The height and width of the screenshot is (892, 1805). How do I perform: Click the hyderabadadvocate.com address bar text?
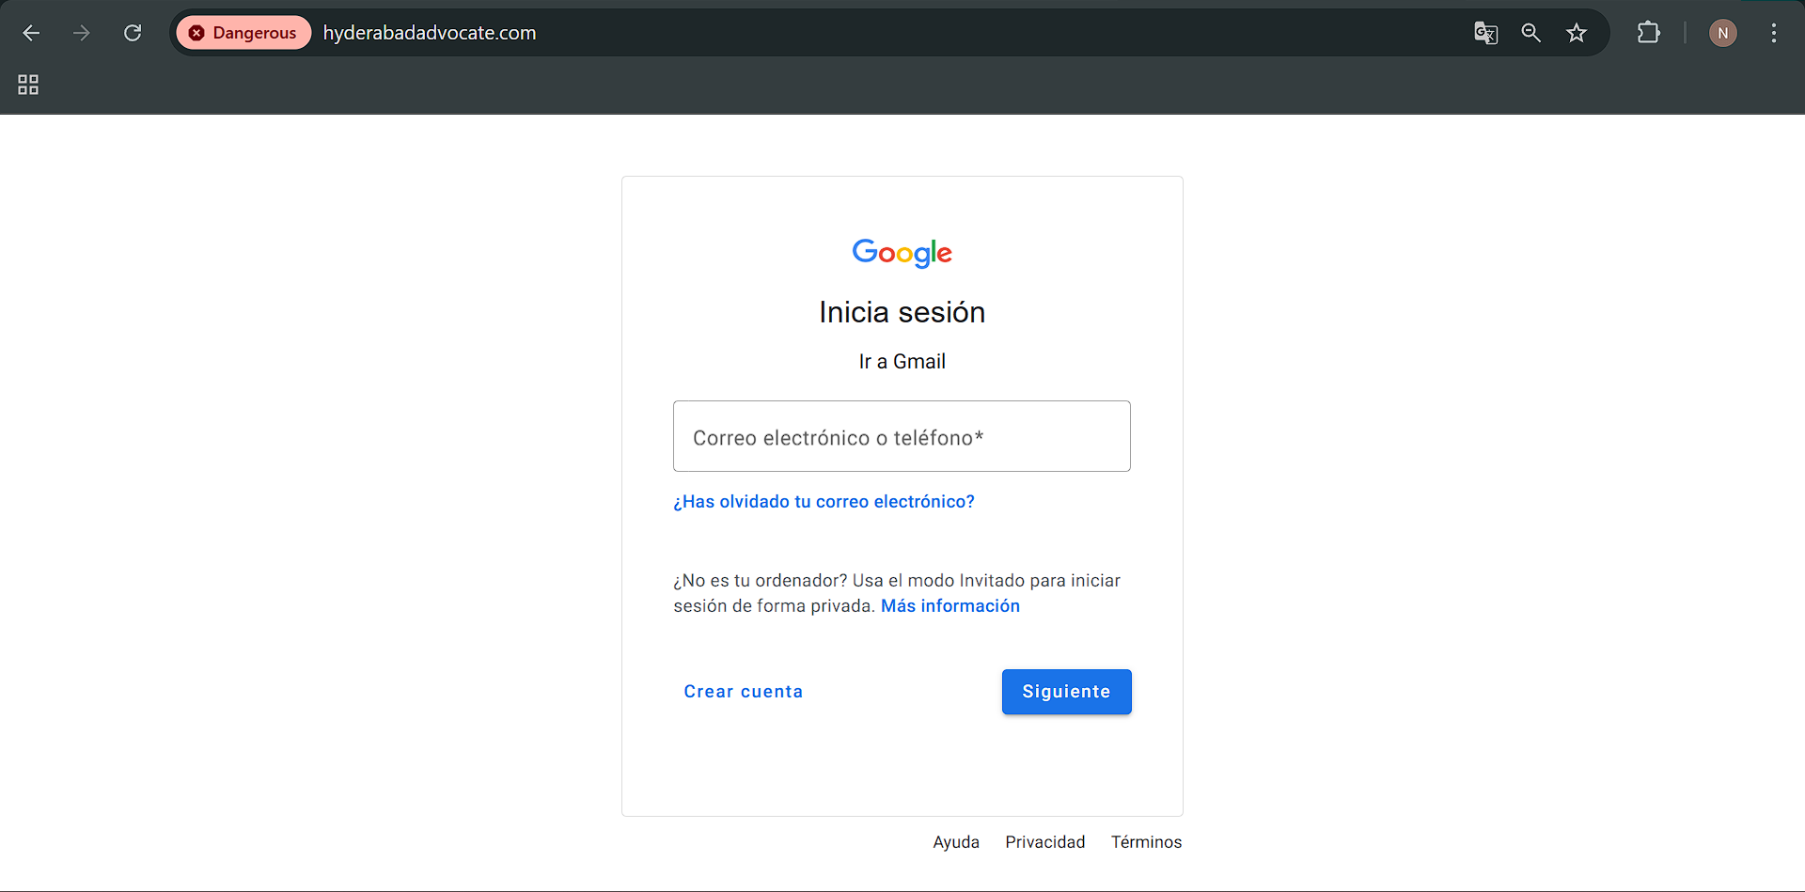430,33
